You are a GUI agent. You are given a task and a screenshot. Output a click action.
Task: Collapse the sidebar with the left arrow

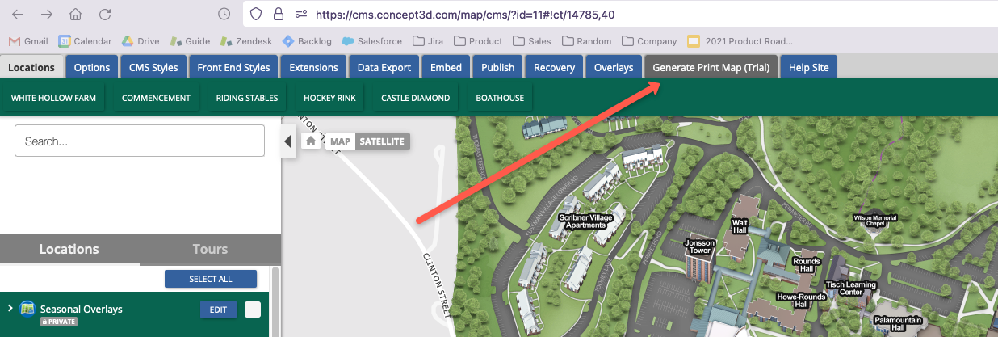287,142
